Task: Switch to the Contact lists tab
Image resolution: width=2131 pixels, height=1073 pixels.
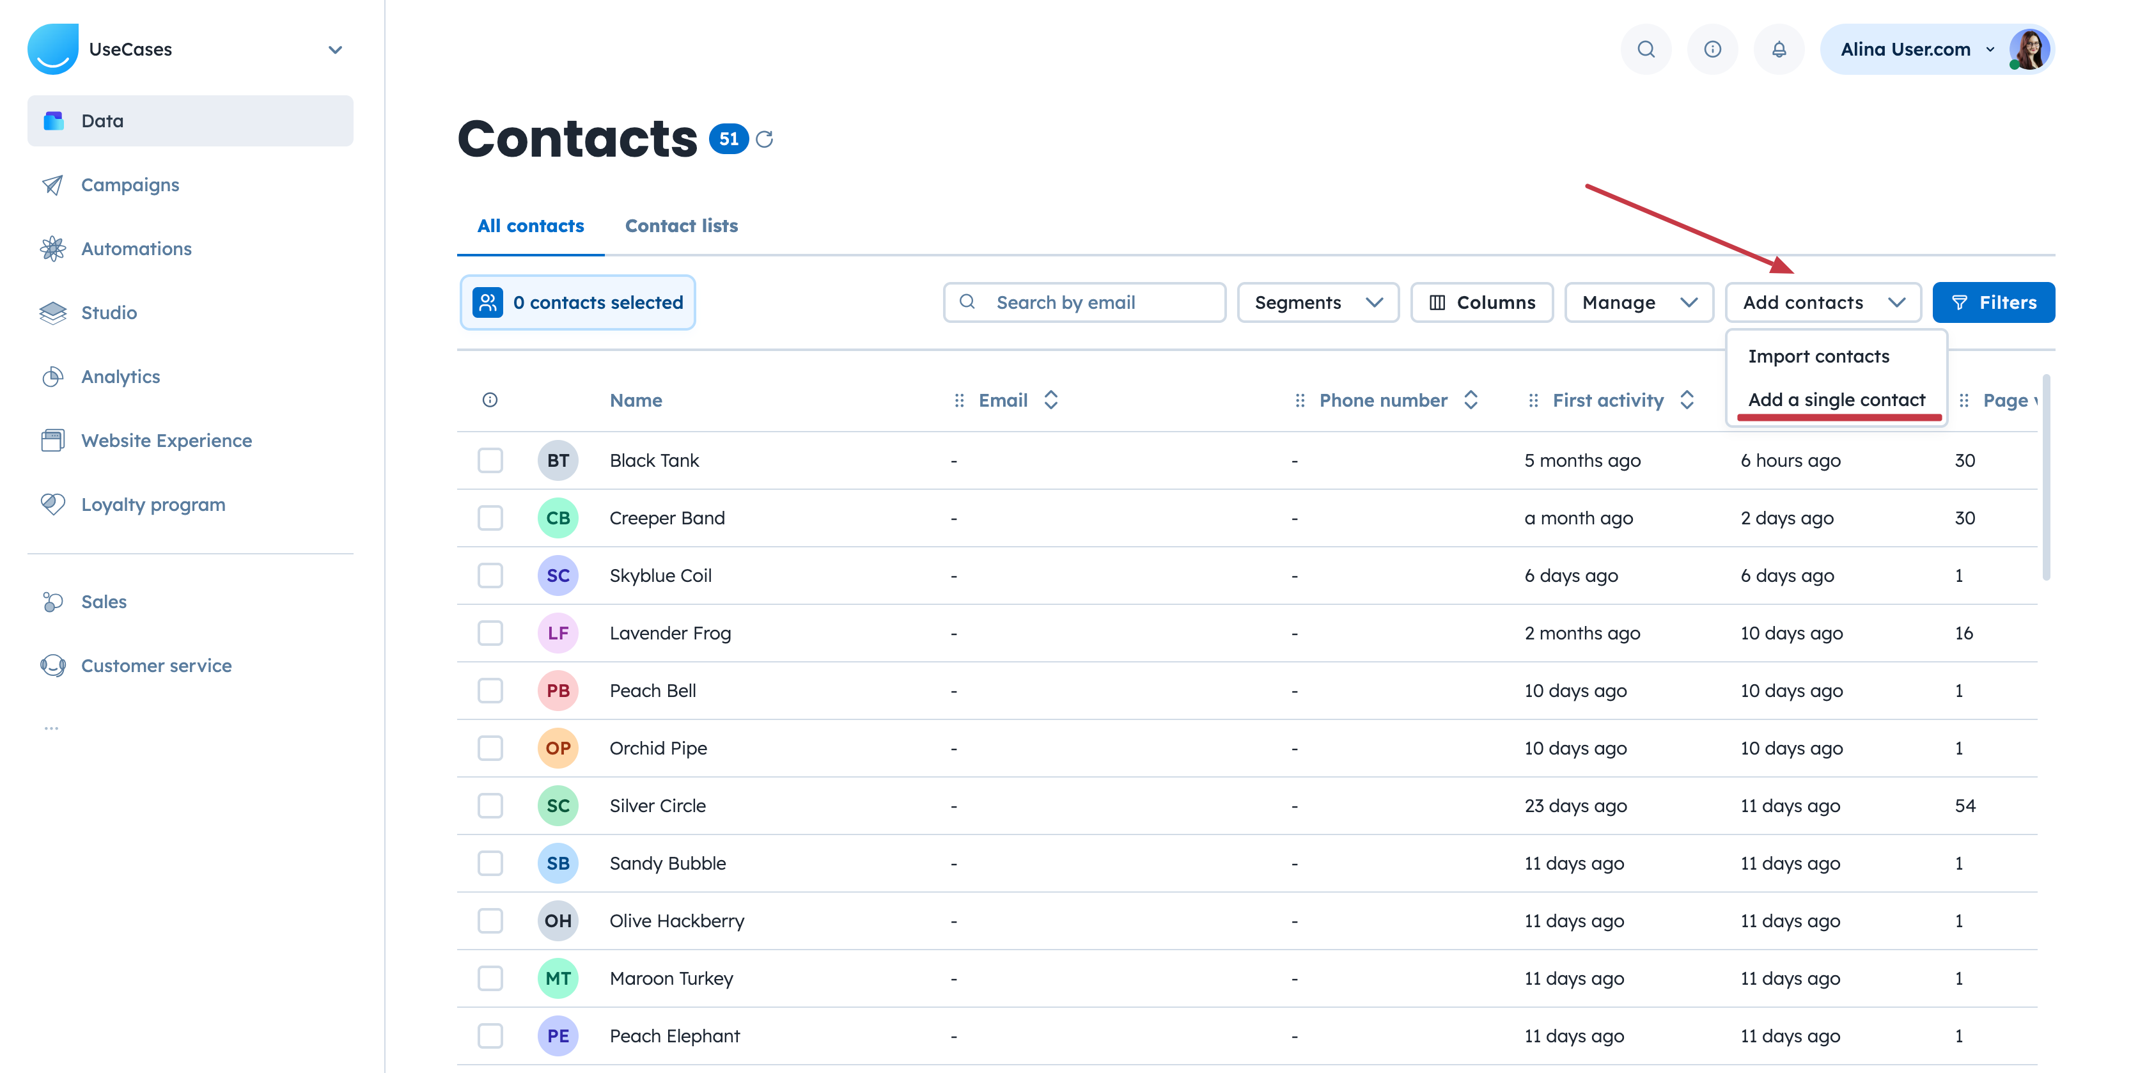Action: coord(681,226)
